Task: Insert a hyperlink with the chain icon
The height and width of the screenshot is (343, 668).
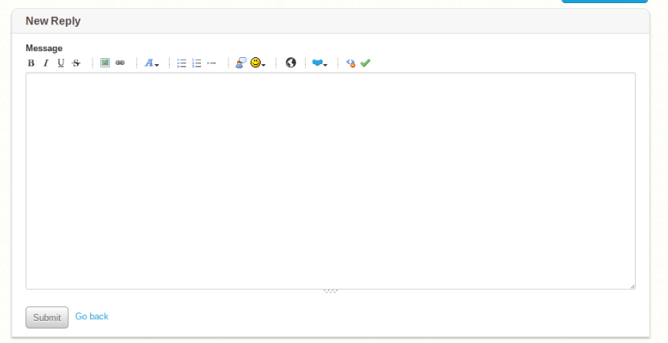Action: 120,63
